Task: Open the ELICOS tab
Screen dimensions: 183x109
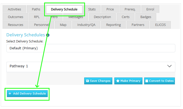Action: click(159, 25)
